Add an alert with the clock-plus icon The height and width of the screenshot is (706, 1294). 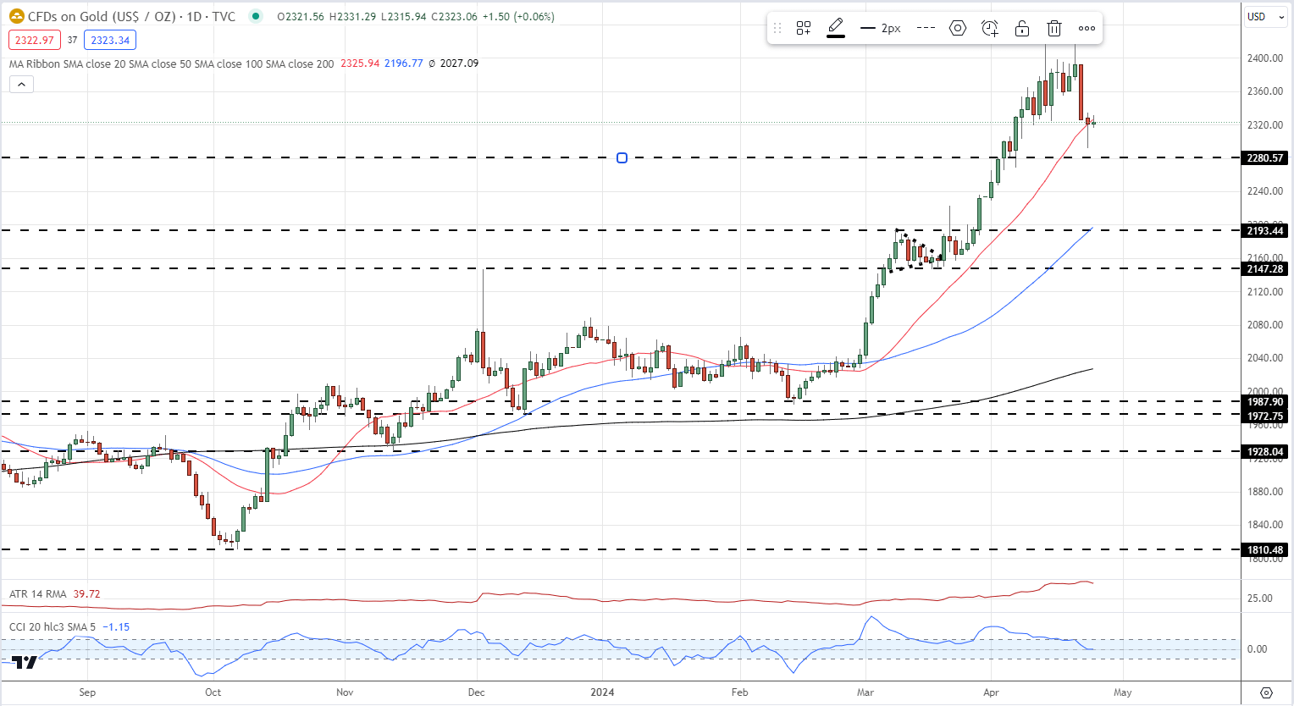point(990,28)
